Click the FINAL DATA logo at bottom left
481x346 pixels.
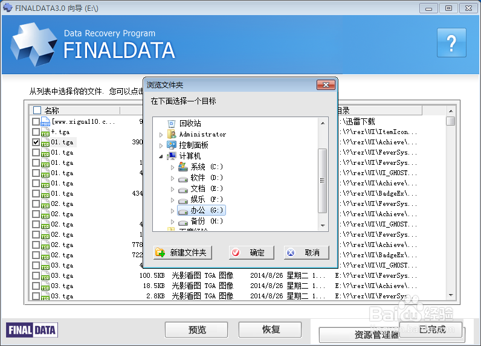click(x=32, y=330)
